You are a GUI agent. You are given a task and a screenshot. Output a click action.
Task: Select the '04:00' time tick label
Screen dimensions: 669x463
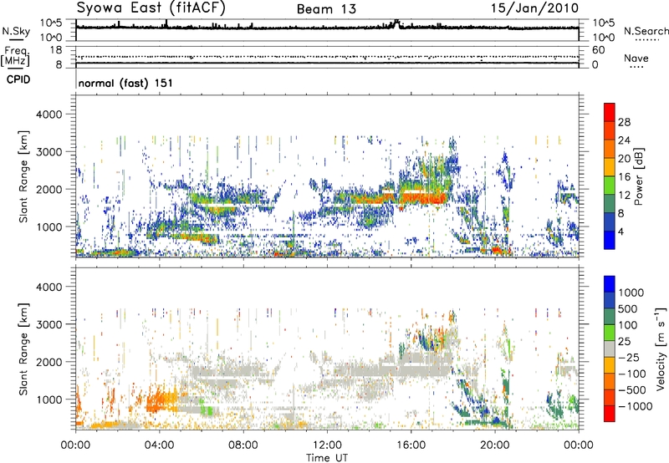pyautogui.click(x=159, y=445)
